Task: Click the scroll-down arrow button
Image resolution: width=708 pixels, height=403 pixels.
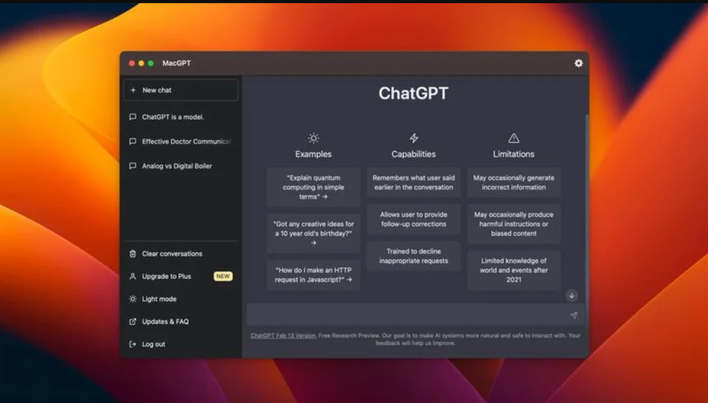Action: (572, 296)
